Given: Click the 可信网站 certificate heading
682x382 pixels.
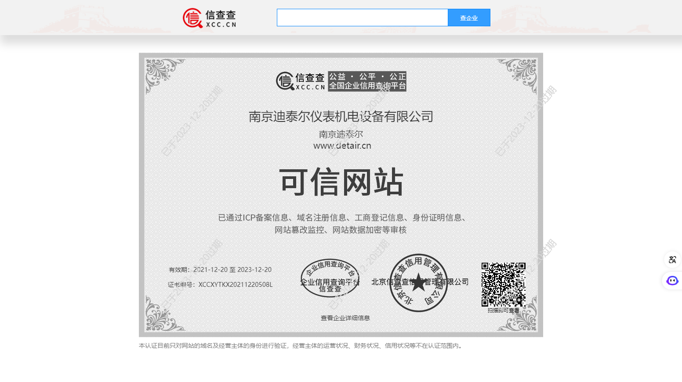Looking at the screenshot, I should click(341, 182).
